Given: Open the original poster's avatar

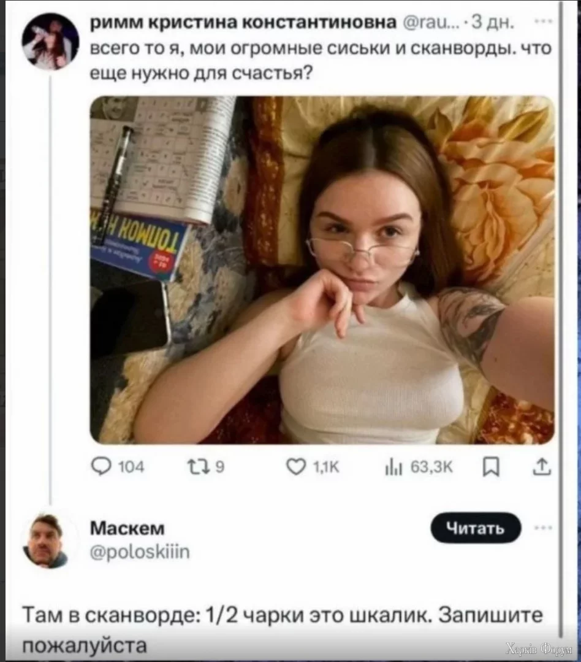Looking at the screenshot, I should [50, 41].
